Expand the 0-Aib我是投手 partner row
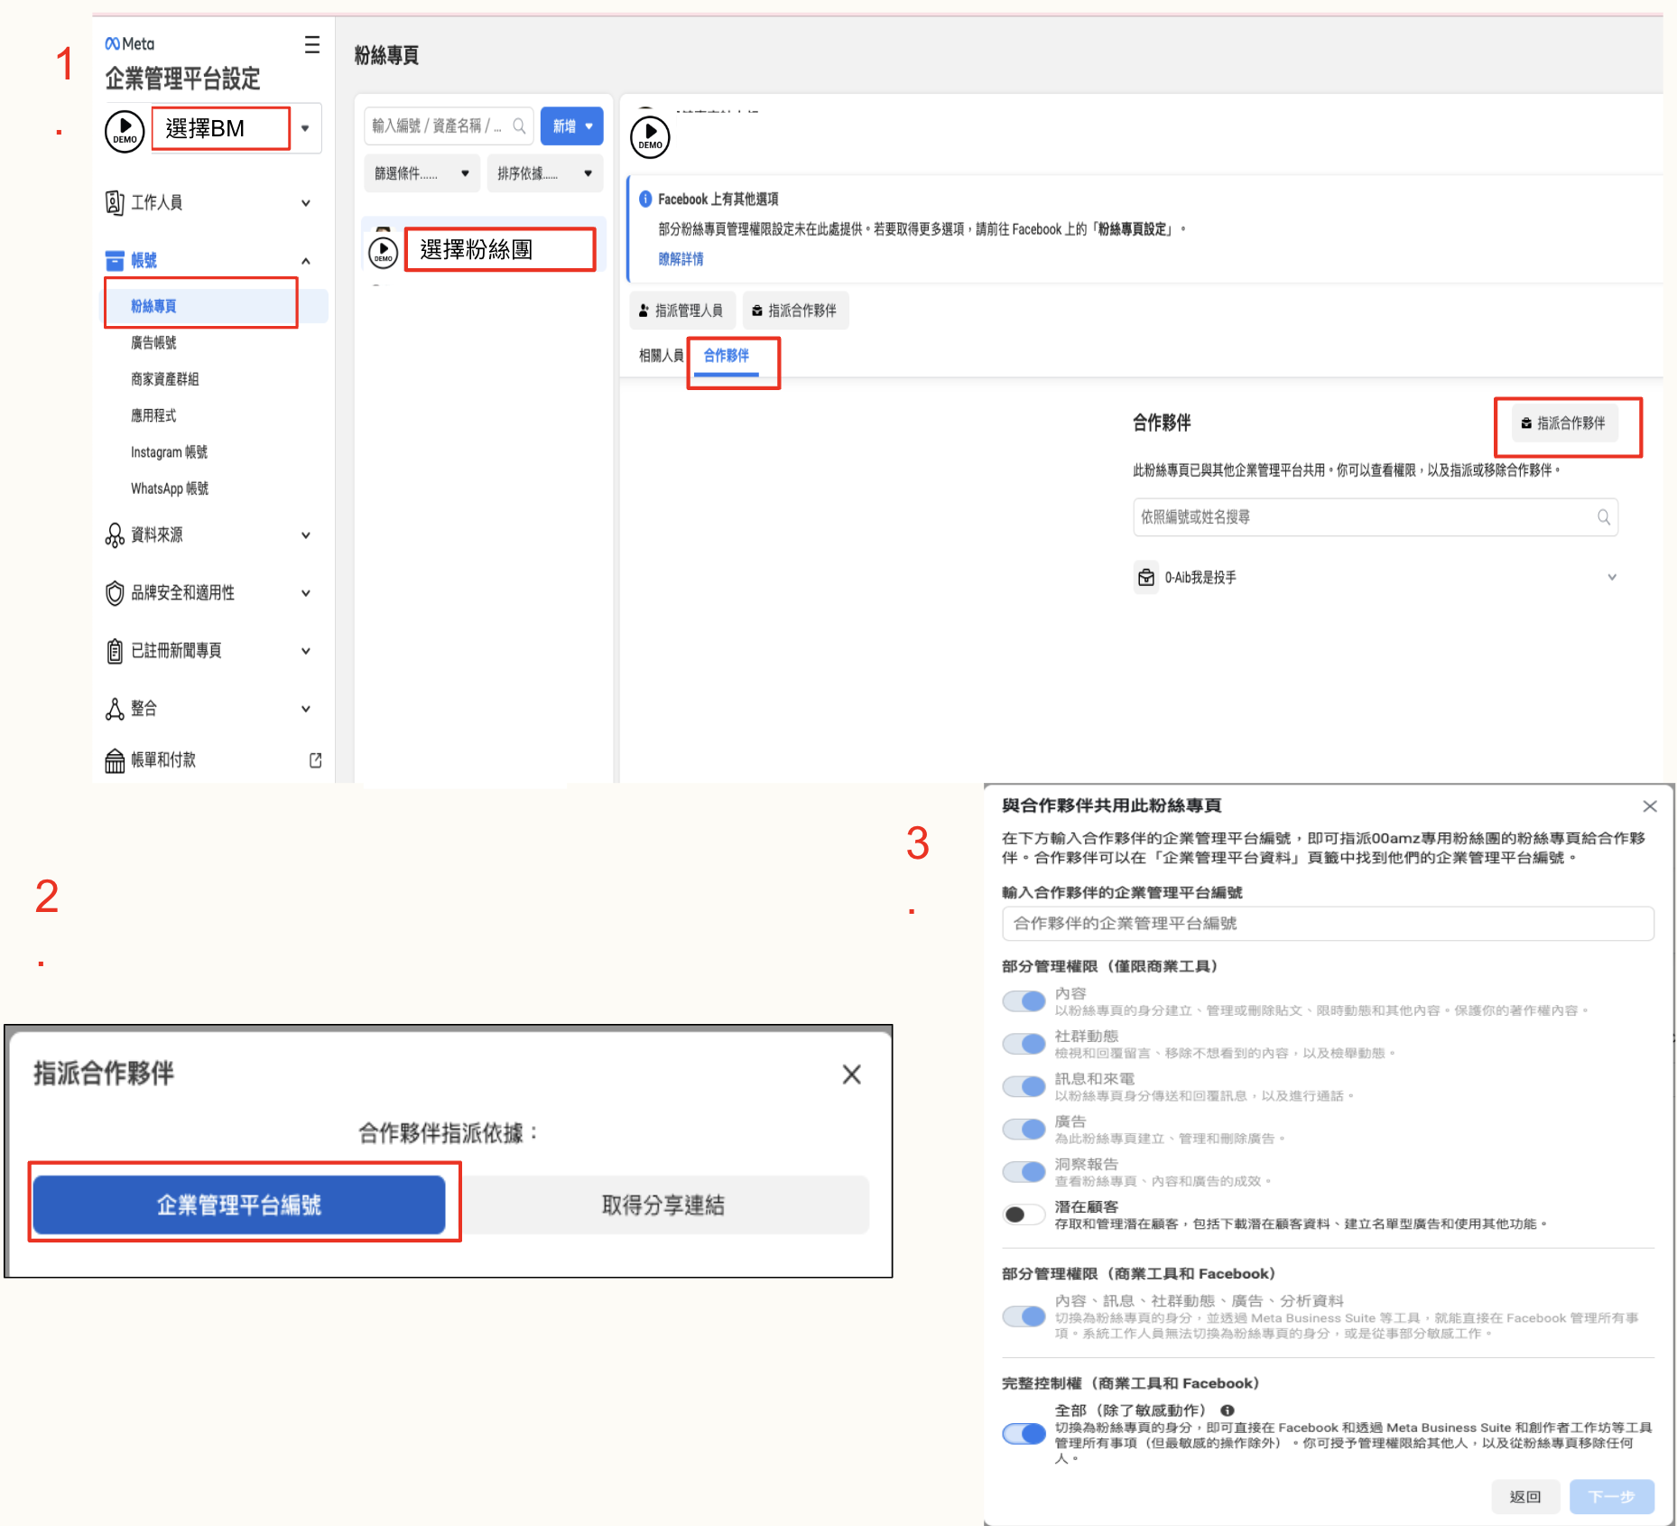Screen dimensions: 1677x1526 tap(1612, 578)
